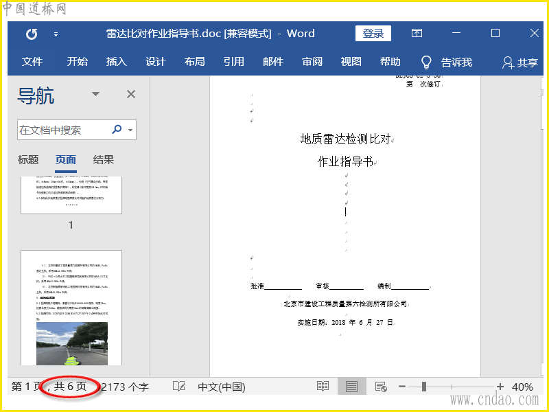This screenshot has width=549, height=412.
Task: Switch to the 标题 navigation tab
Action: (28, 160)
